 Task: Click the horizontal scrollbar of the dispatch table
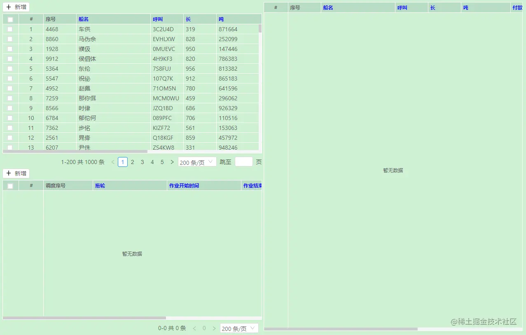click(x=84, y=318)
